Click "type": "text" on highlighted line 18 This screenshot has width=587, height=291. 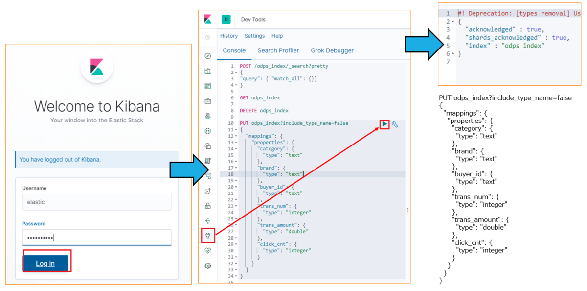pos(283,174)
